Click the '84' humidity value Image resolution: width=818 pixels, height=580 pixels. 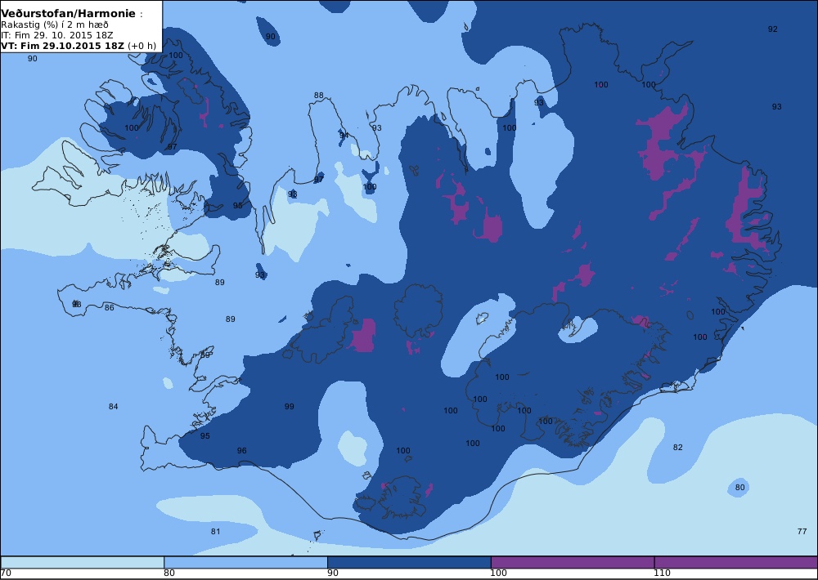pos(113,407)
